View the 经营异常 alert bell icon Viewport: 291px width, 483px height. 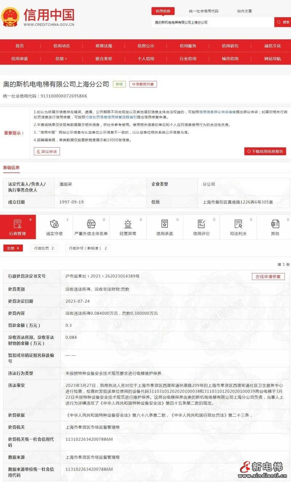[127, 223]
